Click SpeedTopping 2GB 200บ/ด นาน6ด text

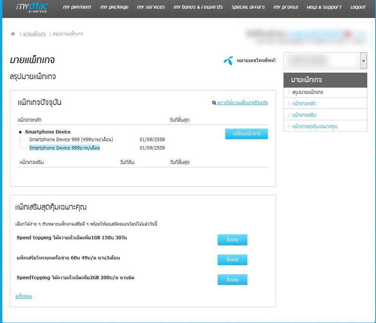click(x=75, y=278)
